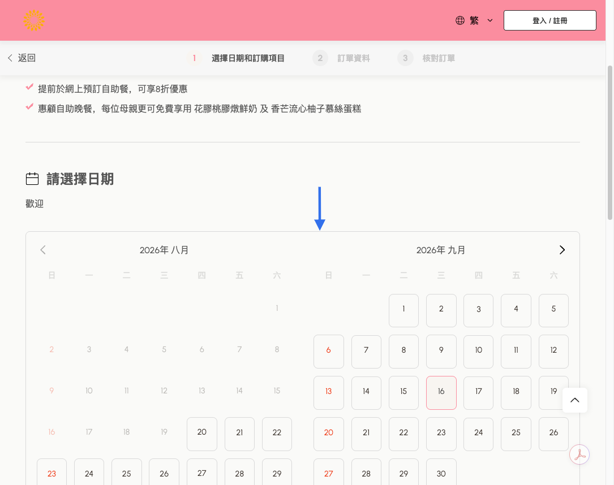The width and height of the screenshot is (614, 485).
Task: Expand the 繁 language dropdown chevron
Action: point(490,20)
